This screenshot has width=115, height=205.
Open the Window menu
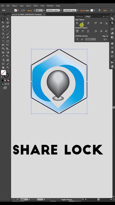pyautogui.click(x=50, y=6)
